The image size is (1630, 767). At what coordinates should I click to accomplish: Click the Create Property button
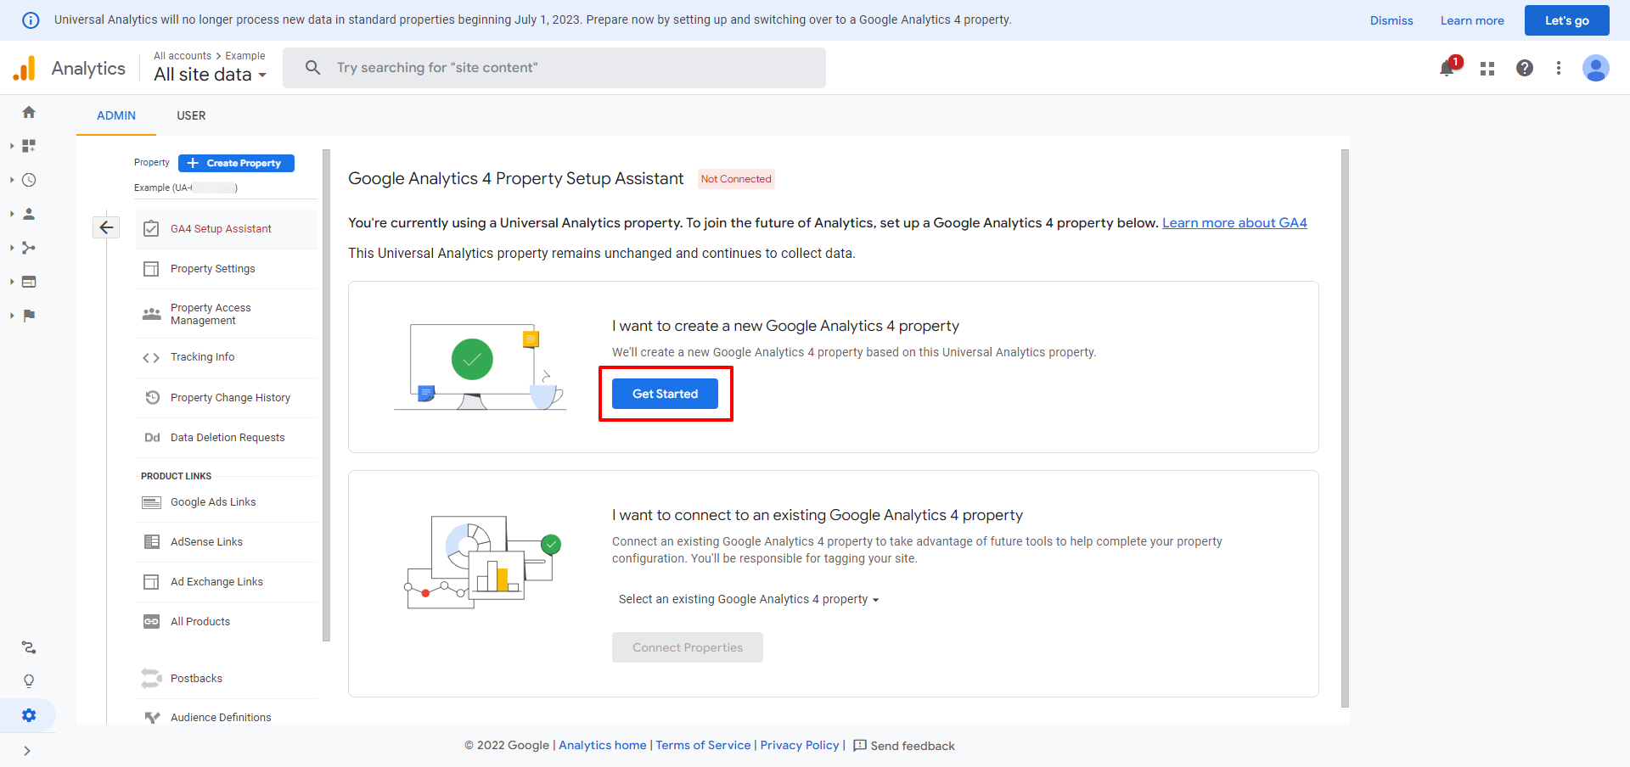click(x=236, y=163)
